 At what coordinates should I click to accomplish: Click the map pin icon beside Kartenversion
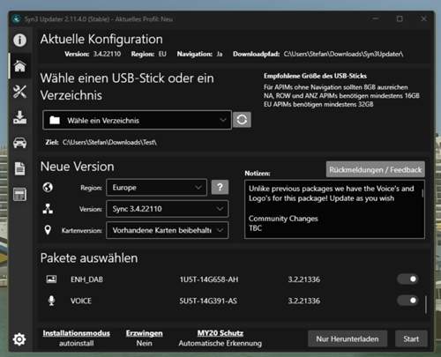click(x=48, y=230)
